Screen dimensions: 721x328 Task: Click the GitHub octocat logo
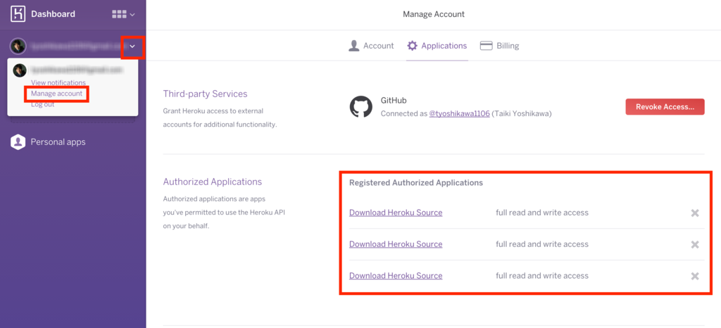[x=361, y=107]
